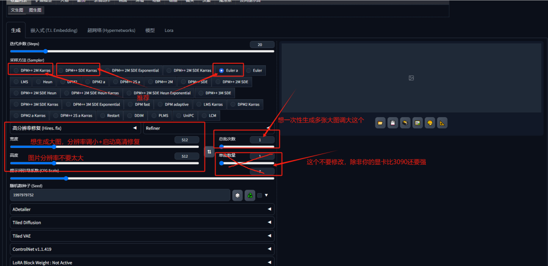Expand the Refiner section
The height and width of the screenshot is (266, 548).
click(x=209, y=128)
